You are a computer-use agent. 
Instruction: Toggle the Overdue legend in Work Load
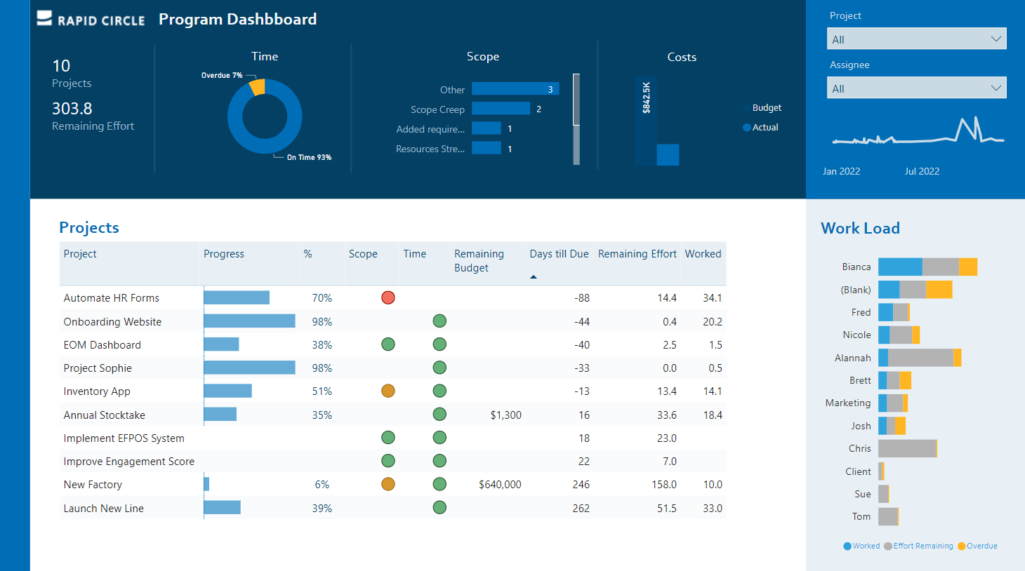pyautogui.click(x=977, y=546)
